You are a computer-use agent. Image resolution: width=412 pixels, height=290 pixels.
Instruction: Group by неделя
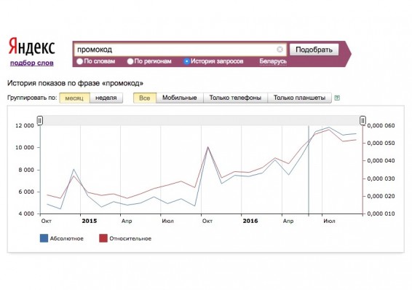coord(106,98)
